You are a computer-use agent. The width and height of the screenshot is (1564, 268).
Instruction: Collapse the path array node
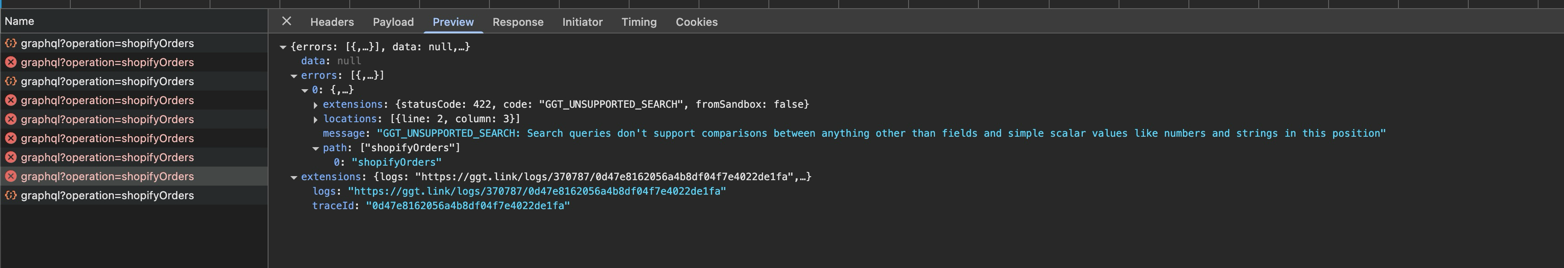[x=316, y=148]
